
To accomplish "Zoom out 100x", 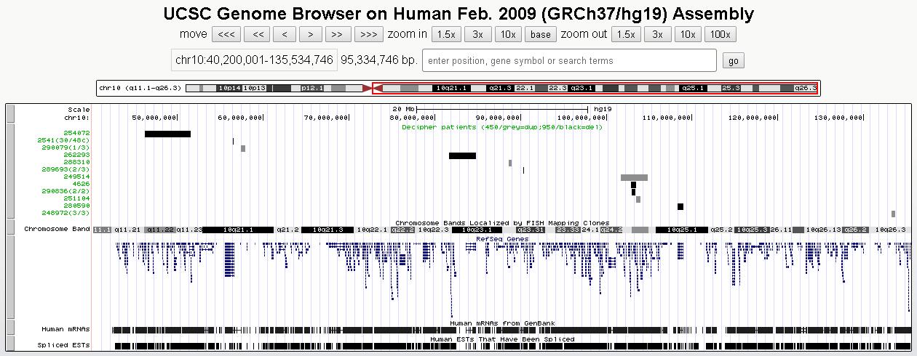I will point(720,34).
